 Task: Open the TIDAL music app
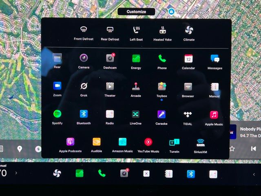(x=188, y=114)
